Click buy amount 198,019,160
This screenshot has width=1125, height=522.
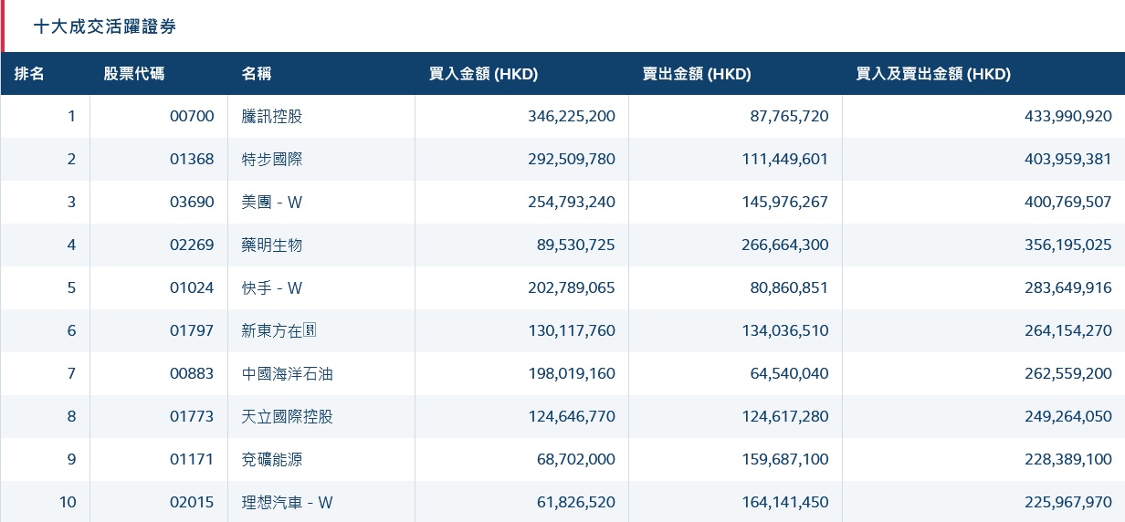[572, 373]
